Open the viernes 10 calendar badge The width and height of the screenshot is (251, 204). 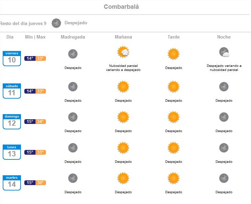12,58
